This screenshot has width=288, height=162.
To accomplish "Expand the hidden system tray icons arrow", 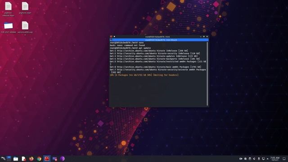I will (267, 159).
